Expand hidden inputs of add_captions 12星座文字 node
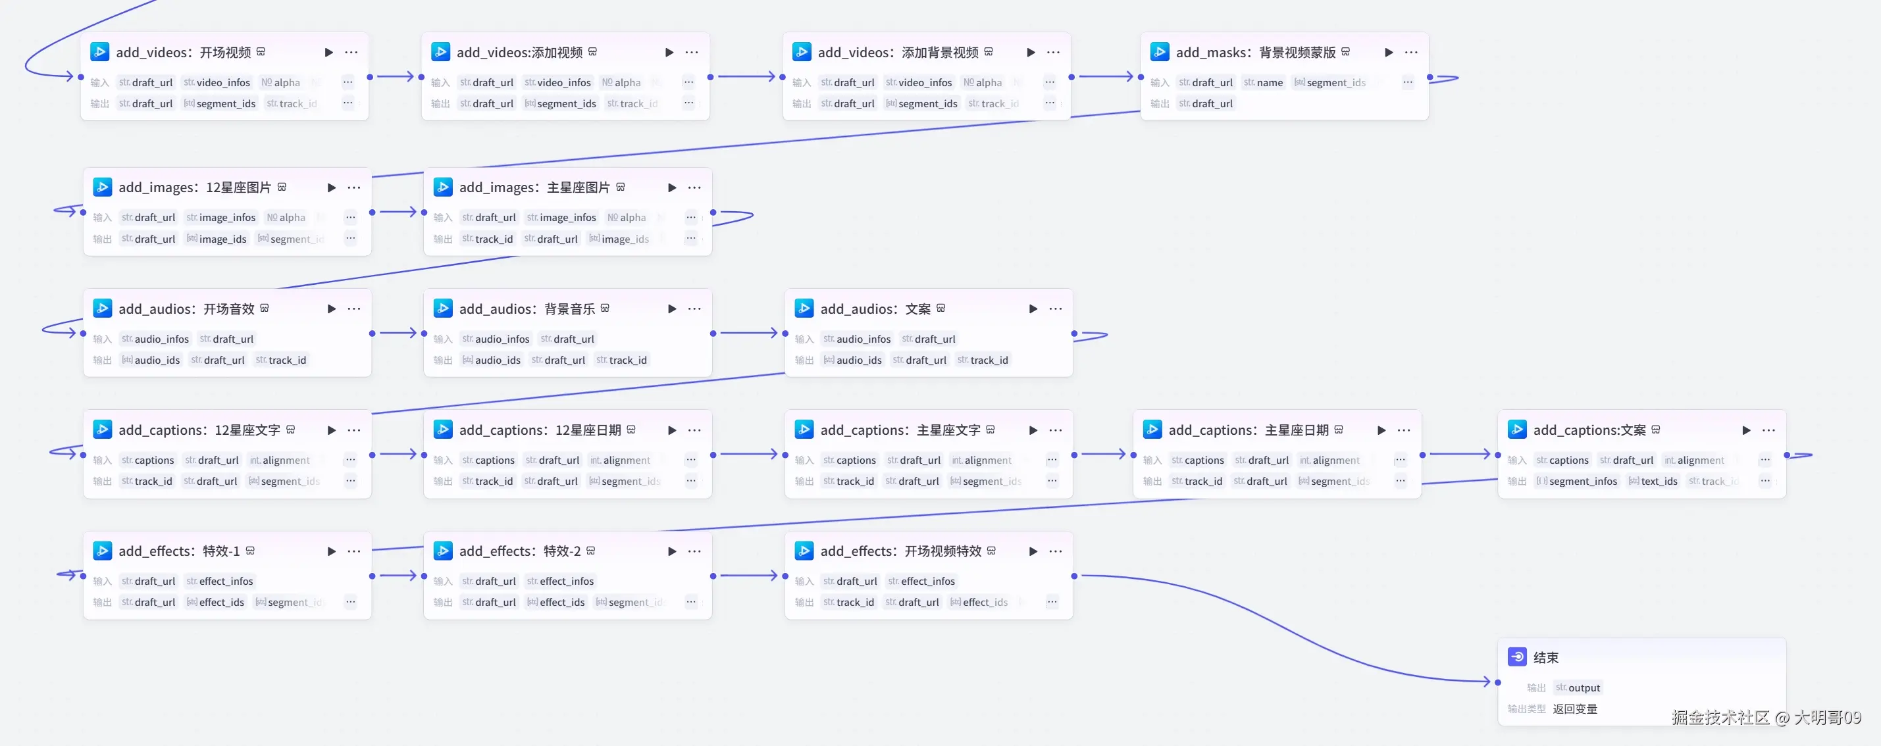 pos(351,460)
